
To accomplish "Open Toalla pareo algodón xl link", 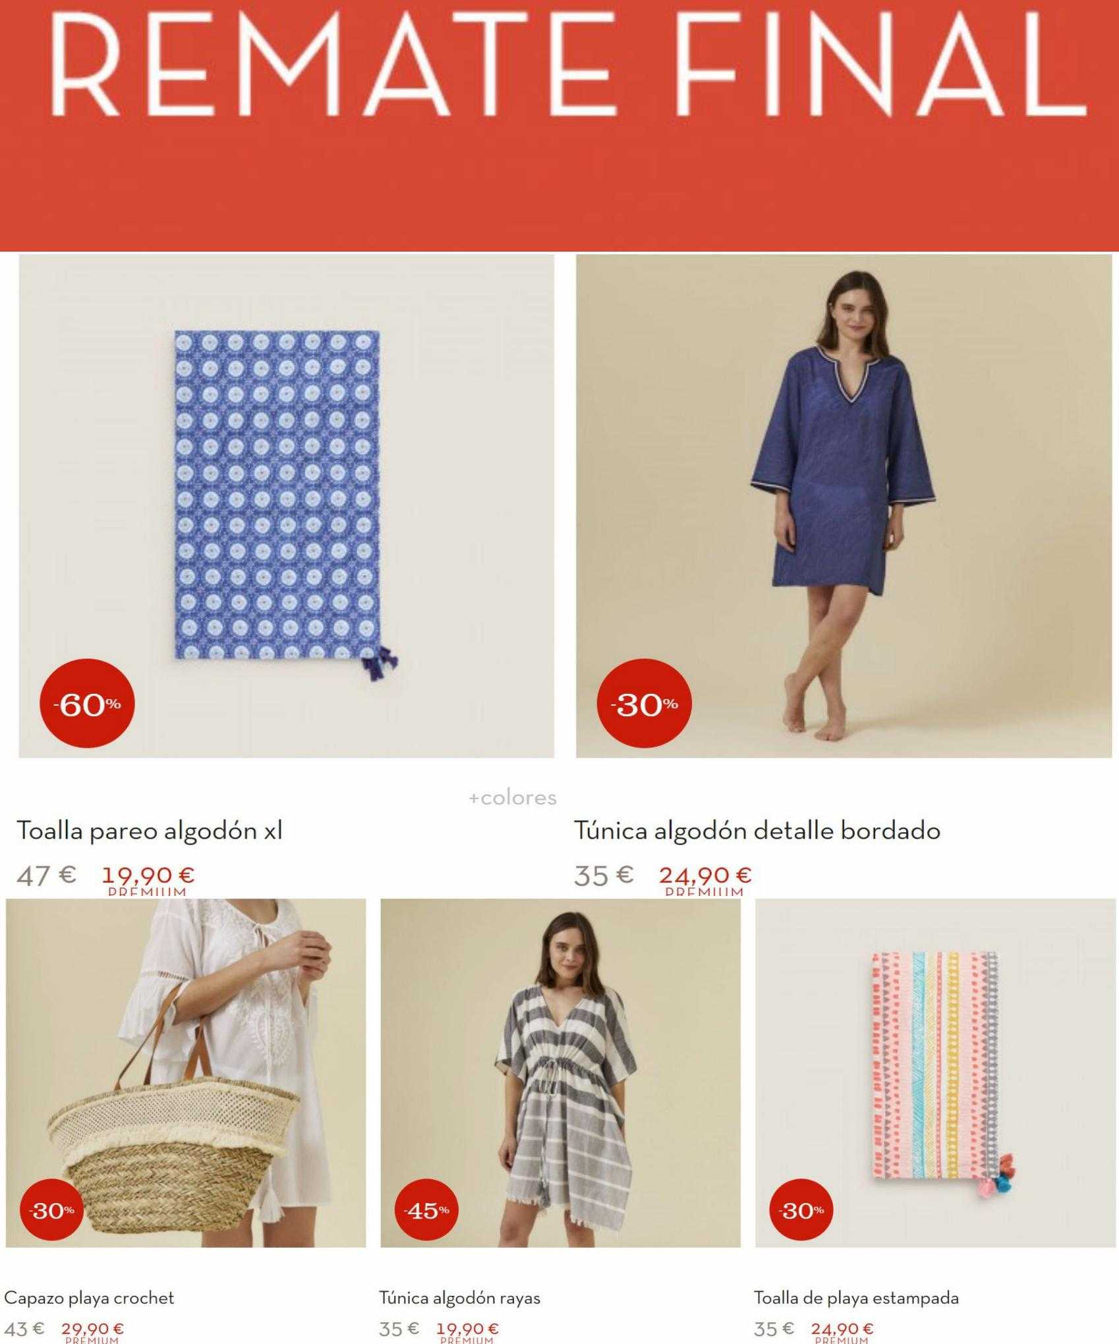I will (x=150, y=831).
